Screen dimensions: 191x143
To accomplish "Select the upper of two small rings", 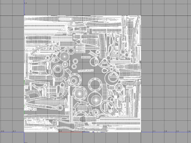I will [75, 61].
